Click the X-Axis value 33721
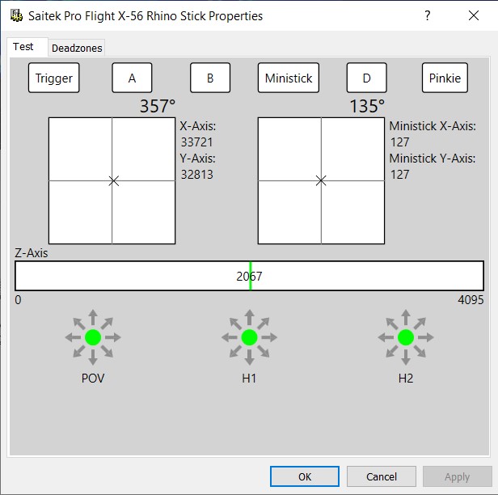The width and height of the screenshot is (498, 495). pyautogui.click(x=196, y=142)
